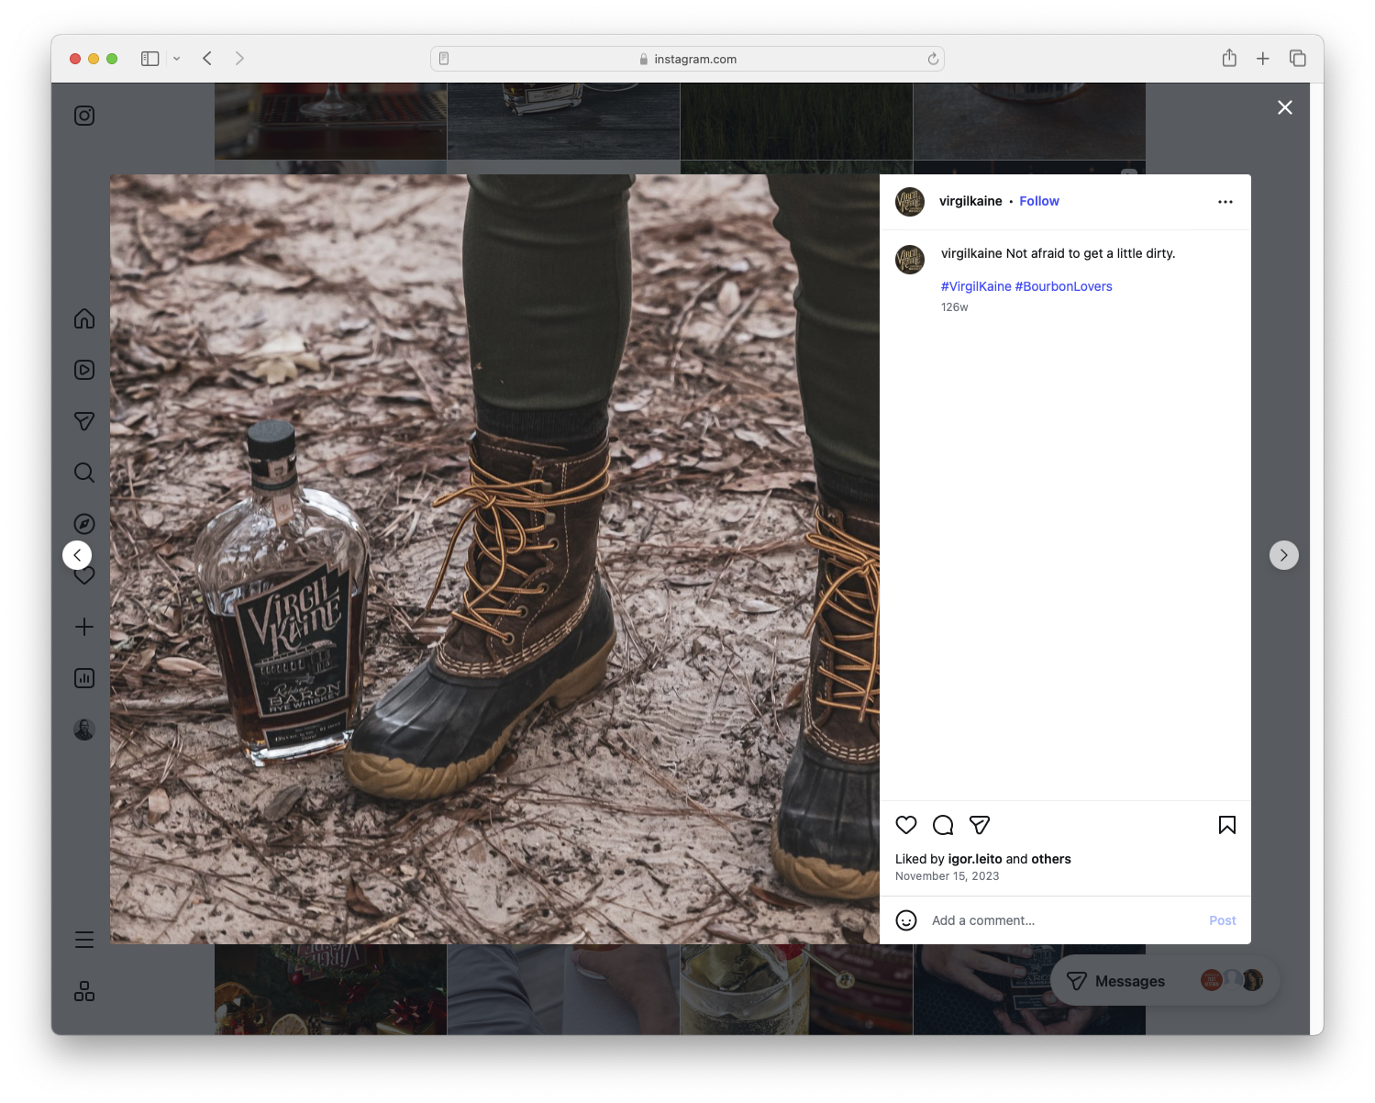This screenshot has height=1103, width=1375.
Task: Open the Instagram home feed
Action: 83,318
